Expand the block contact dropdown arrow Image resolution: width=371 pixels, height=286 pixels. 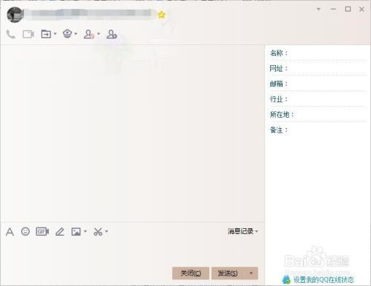(x=99, y=33)
